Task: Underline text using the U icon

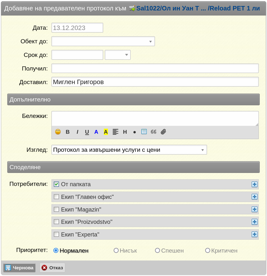Action: click(x=87, y=132)
